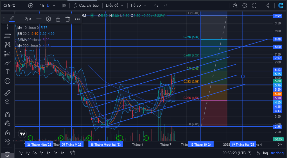The image size is (287, 158).
Task: Select the D daily timeframe
Action: coord(48,6)
